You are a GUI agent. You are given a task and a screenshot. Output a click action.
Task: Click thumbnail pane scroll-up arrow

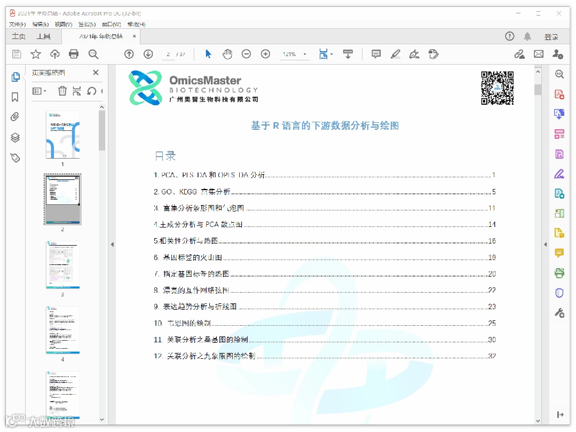point(102,107)
